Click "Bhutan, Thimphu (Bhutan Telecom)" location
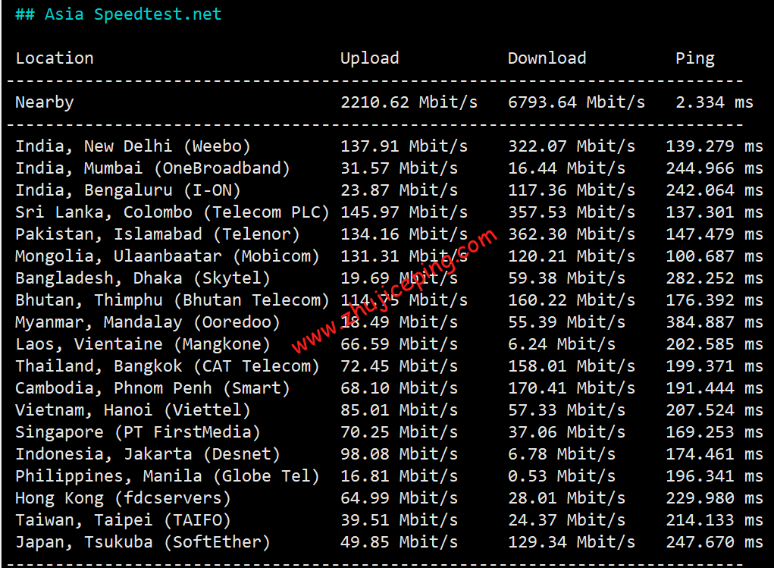The height and width of the screenshot is (568, 774). [x=172, y=300]
